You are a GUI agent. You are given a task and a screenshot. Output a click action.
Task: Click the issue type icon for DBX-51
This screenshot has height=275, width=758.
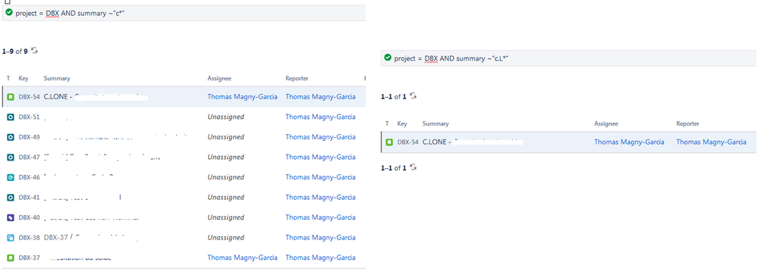pyautogui.click(x=10, y=117)
